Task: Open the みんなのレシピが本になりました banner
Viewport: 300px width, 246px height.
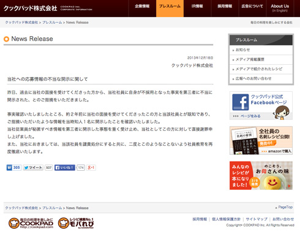Action: click(261, 176)
